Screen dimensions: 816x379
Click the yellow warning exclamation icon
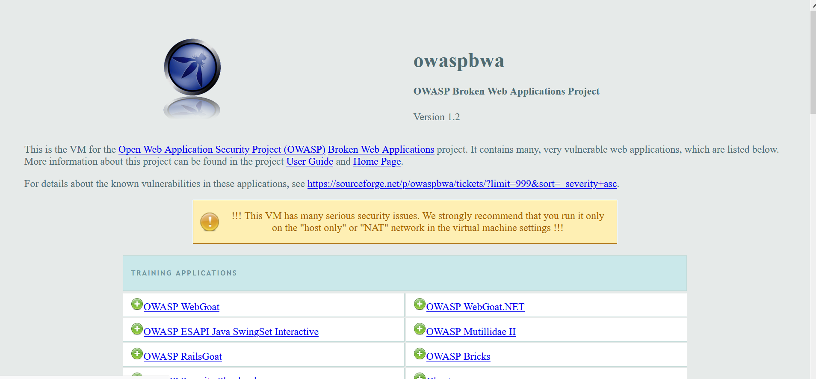click(210, 222)
